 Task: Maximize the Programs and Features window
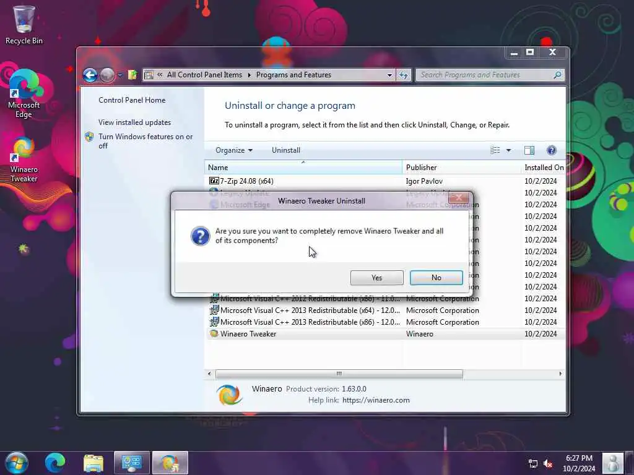click(x=530, y=53)
